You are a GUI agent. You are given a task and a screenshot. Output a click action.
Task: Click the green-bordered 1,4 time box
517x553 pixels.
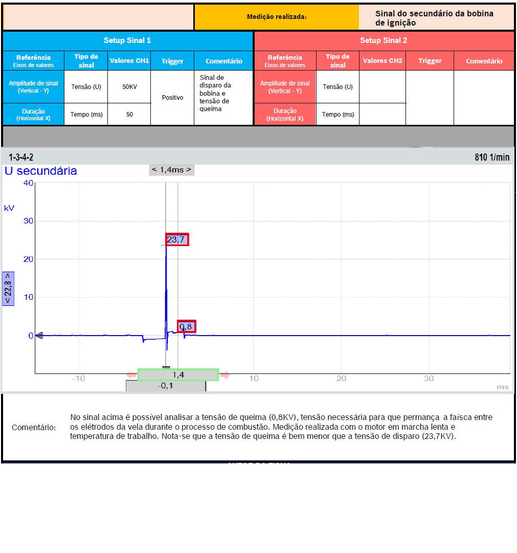click(x=178, y=375)
